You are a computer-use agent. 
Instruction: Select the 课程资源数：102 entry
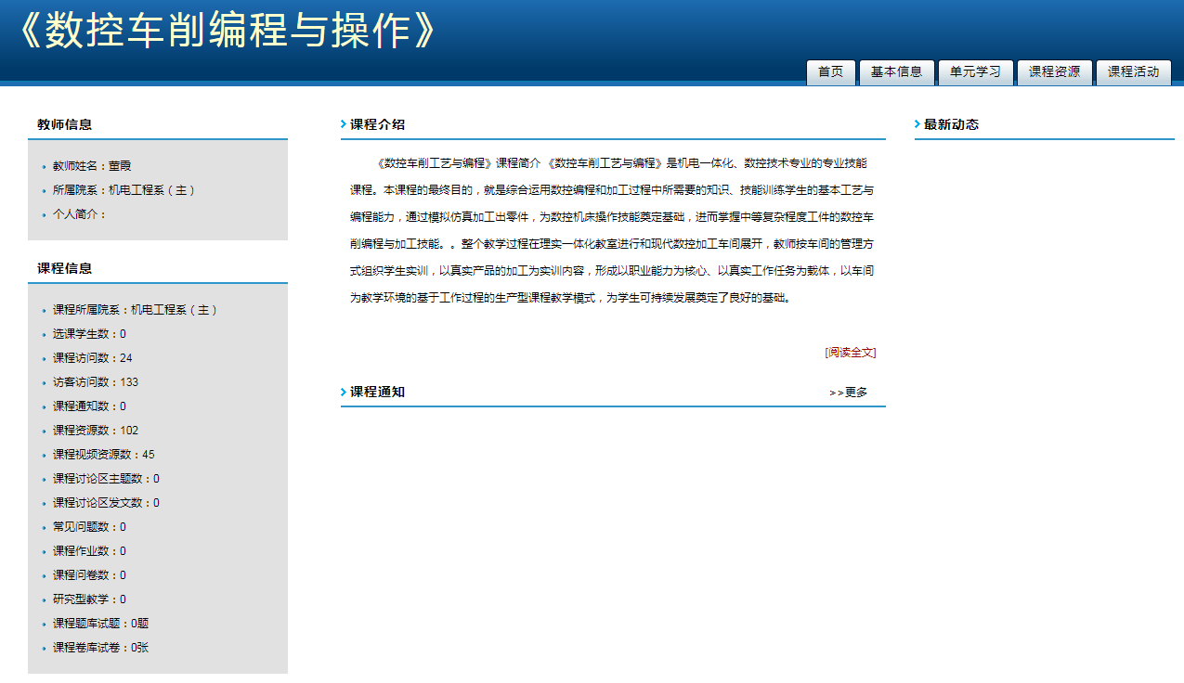[95, 431]
